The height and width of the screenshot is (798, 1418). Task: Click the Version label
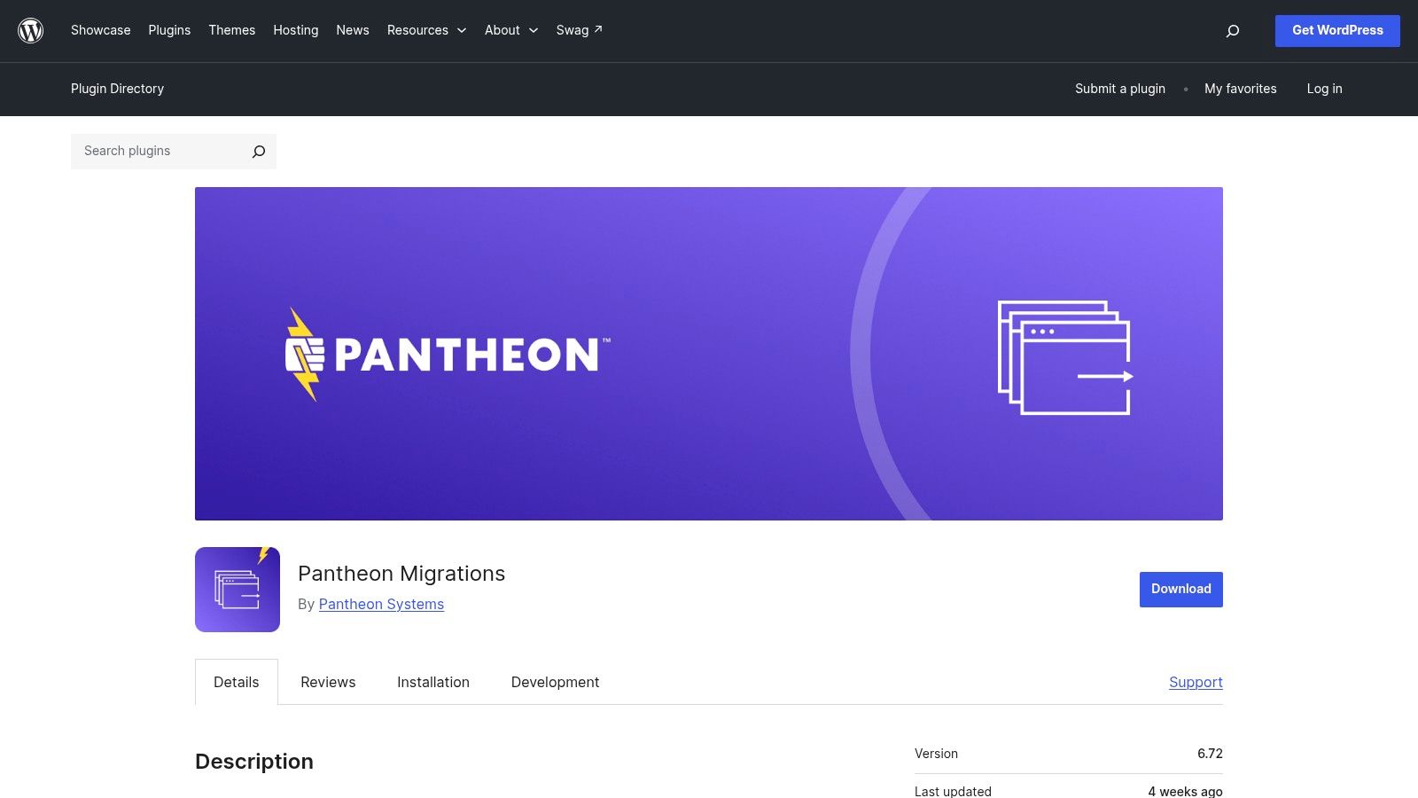click(936, 754)
